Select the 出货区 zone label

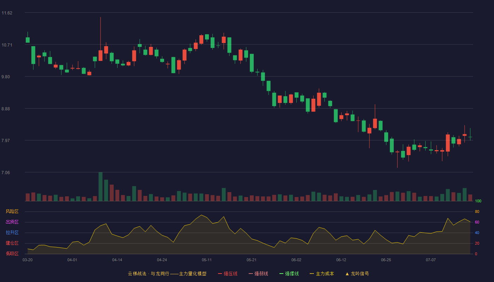(12, 222)
